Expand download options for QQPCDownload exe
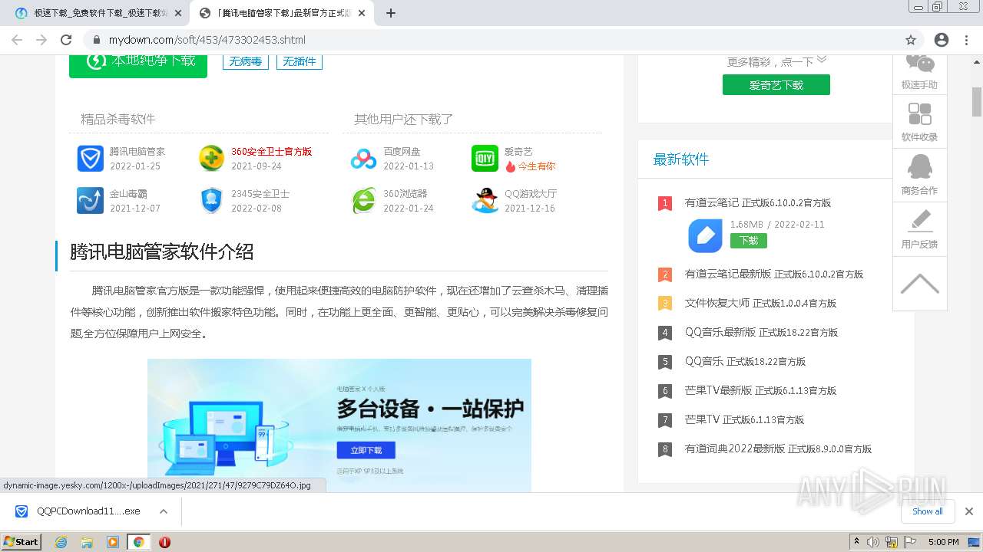The image size is (983, 552). (164, 511)
